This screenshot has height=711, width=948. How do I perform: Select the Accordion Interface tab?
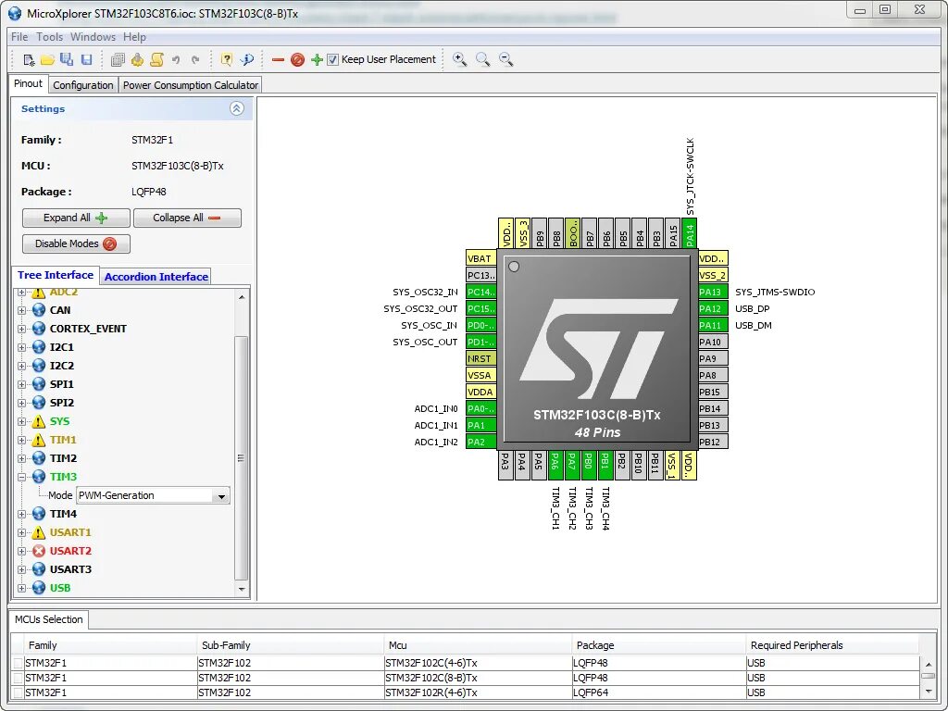(x=156, y=276)
